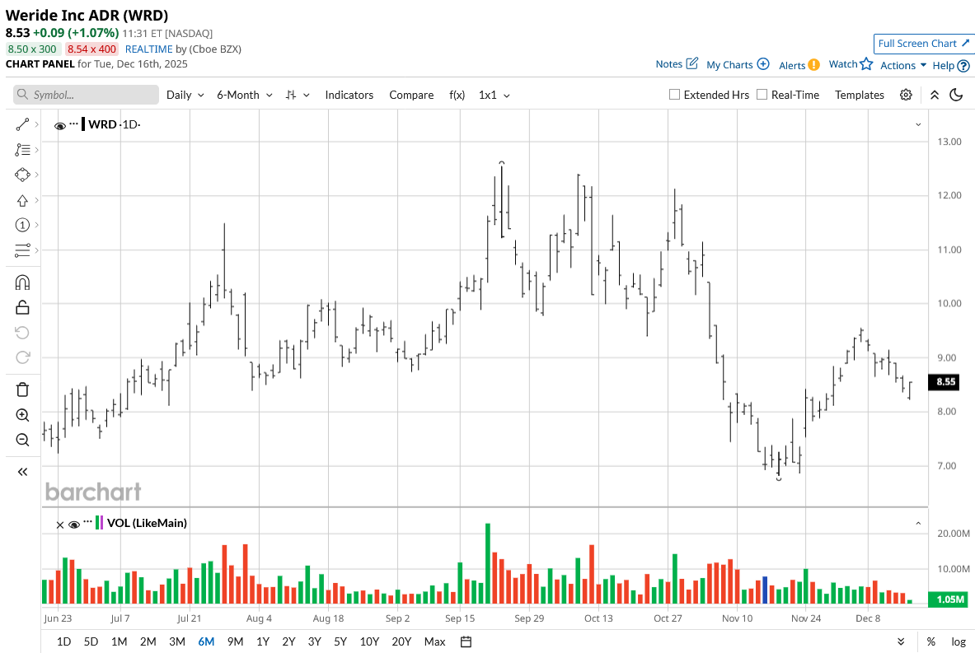This screenshot has width=975, height=653.
Task: Open the 1x1 grid layout dropdown
Action: pos(495,95)
